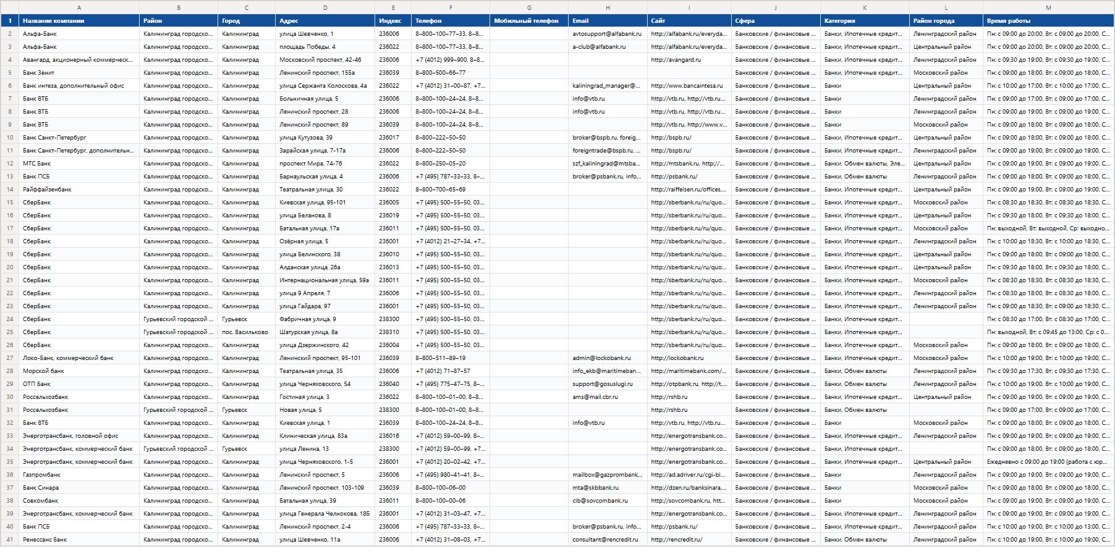Click email 'support@gosuslugi.ru'
Screen dimensions: 1115x557
click(608, 384)
